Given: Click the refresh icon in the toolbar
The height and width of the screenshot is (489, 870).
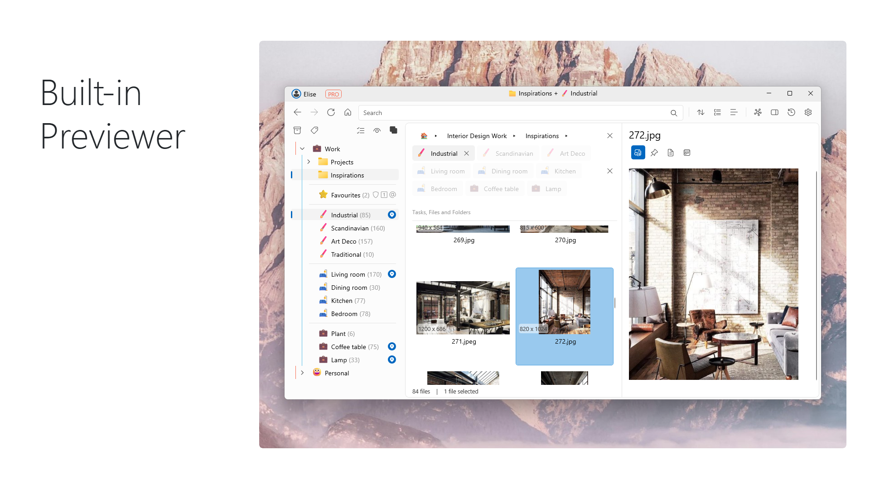Looking at the screenshot, I should pyautogui.click(x=331, y=112).
